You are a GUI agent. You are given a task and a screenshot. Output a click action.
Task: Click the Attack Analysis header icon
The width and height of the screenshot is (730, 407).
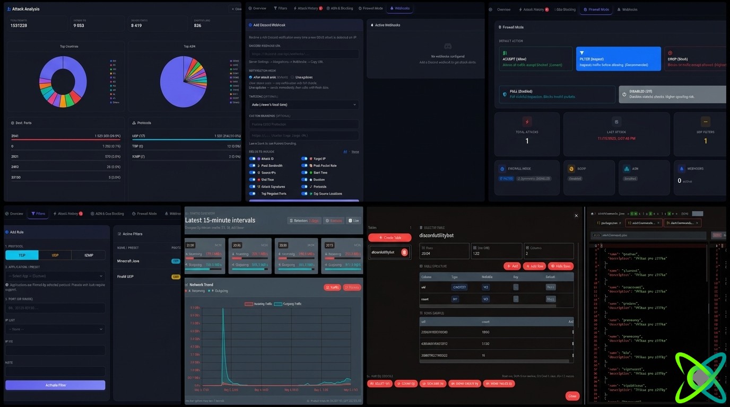[8, 9]
